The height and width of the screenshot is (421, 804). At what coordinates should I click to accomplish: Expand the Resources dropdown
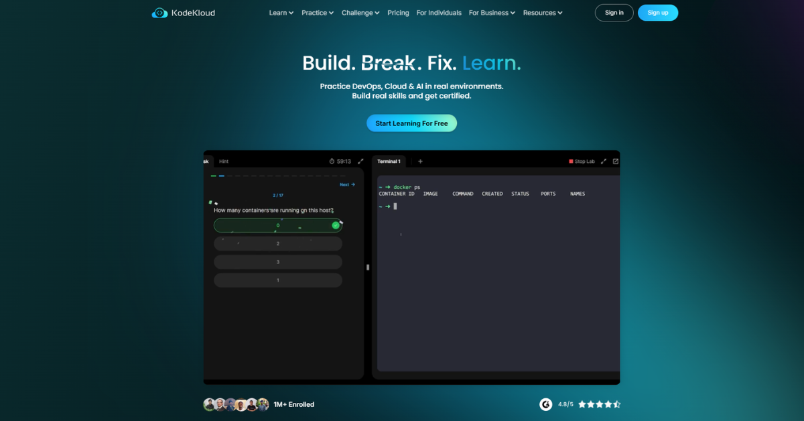(x=543, y=13)
